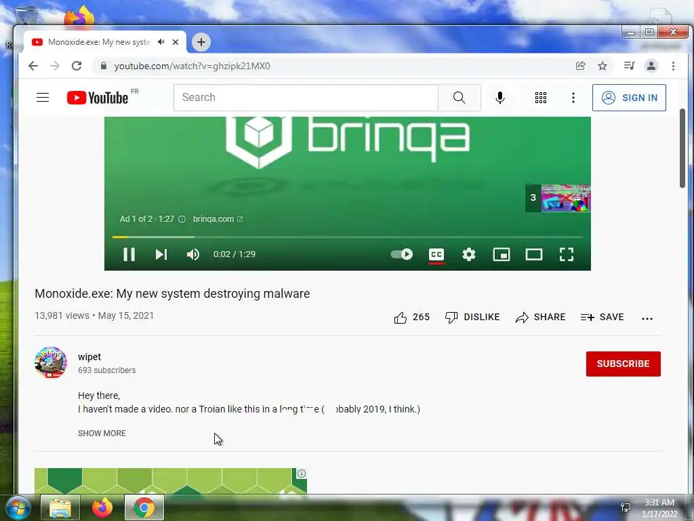
Task: Pause the video with the pause button
Action: pos(129,254)
